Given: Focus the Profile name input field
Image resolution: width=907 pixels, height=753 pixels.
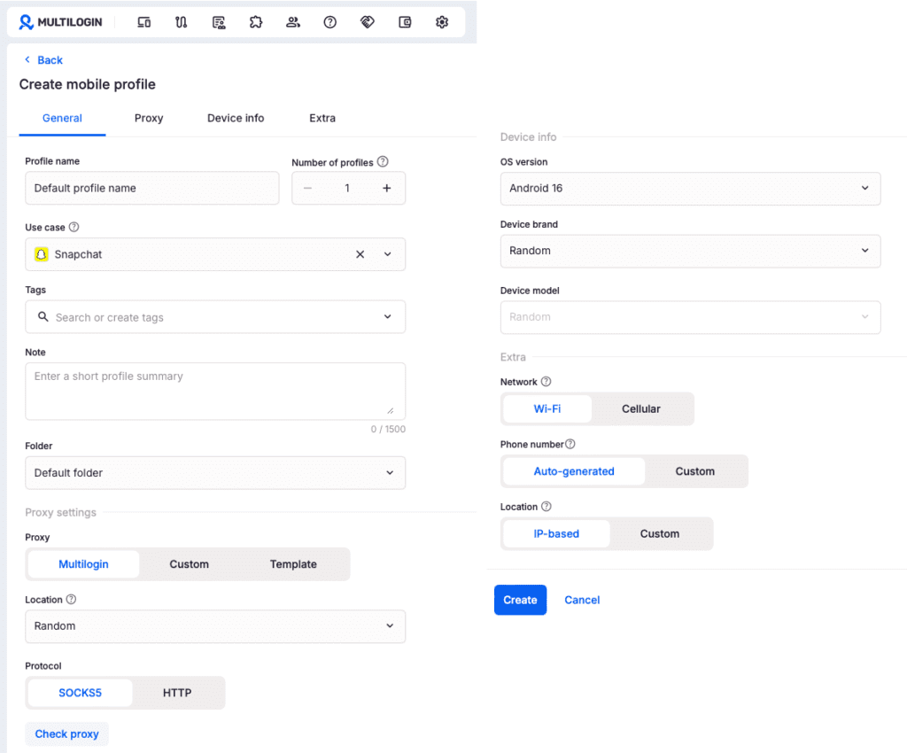Looking at the screenshot, I should click(x=152, y=188).
